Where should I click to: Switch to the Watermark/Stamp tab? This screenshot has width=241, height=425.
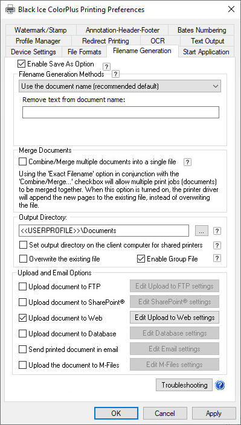(x=40, y=30)
